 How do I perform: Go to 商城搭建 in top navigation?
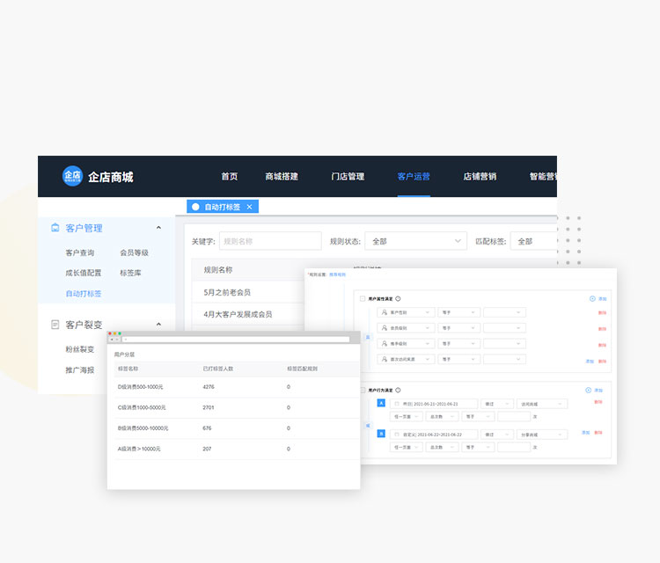282,177
